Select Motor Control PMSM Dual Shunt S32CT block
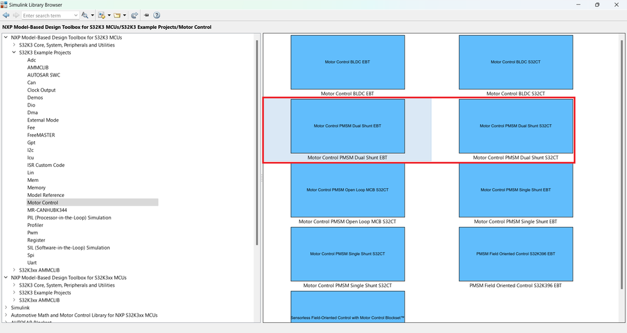Viewport: 627px width, 333px height. [516, 126]
